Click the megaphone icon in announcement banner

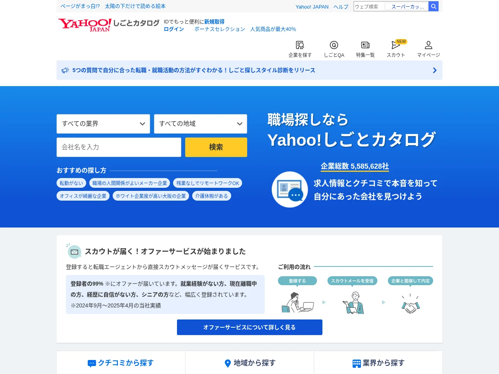65,70
